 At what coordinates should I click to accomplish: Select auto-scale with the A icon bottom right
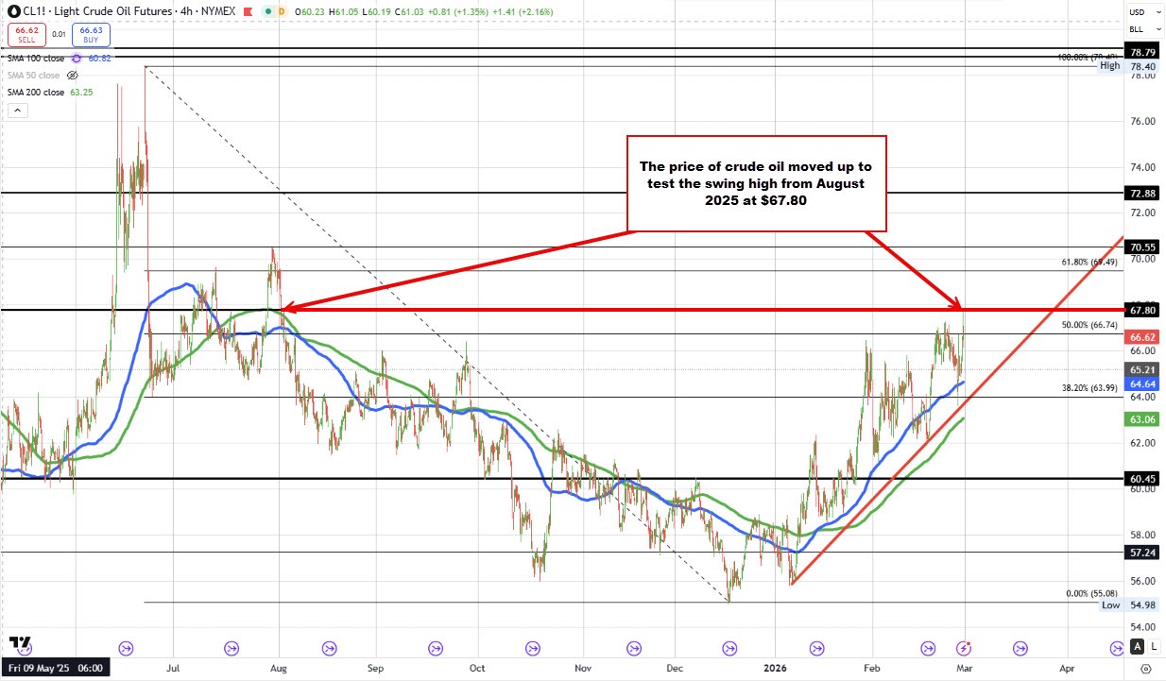1137,647
